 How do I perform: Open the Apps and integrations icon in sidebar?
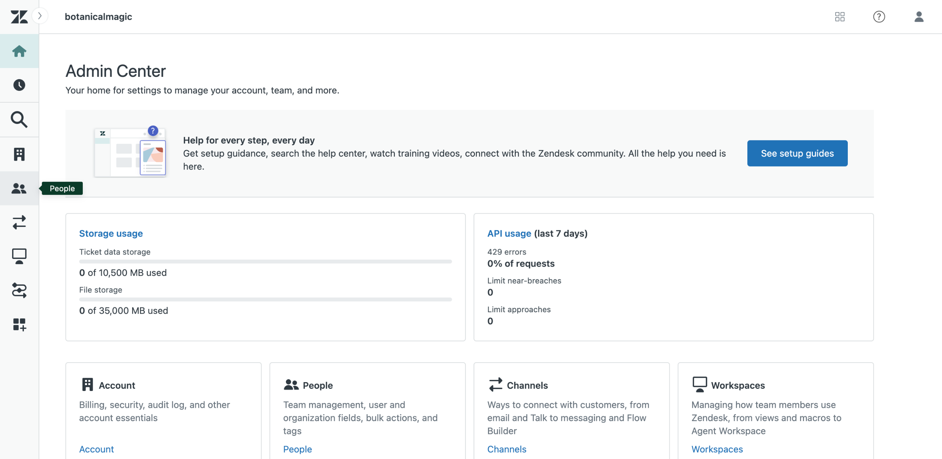click(19, 324)
